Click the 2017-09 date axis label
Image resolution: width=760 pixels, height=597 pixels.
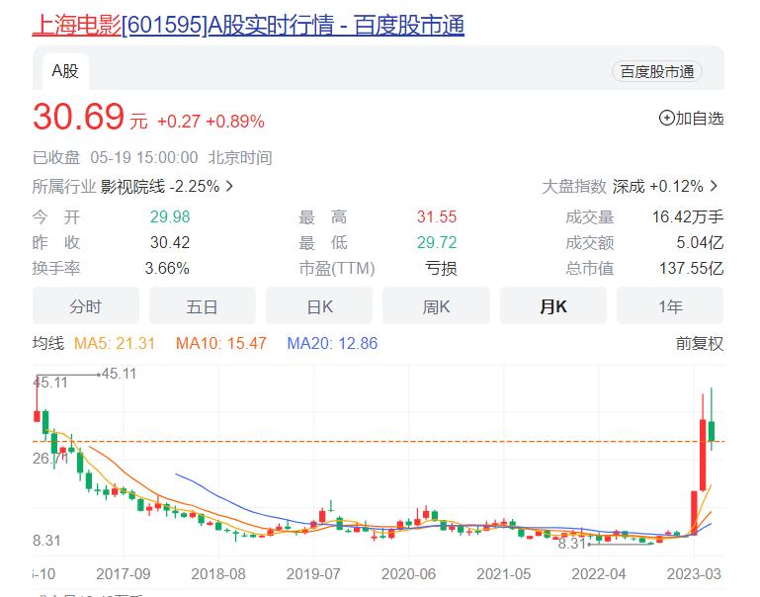(x=124, y=574)
